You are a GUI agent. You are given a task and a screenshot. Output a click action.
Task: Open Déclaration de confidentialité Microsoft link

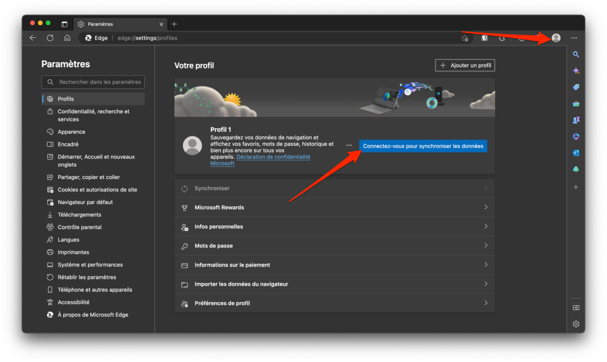coord(260,160)
